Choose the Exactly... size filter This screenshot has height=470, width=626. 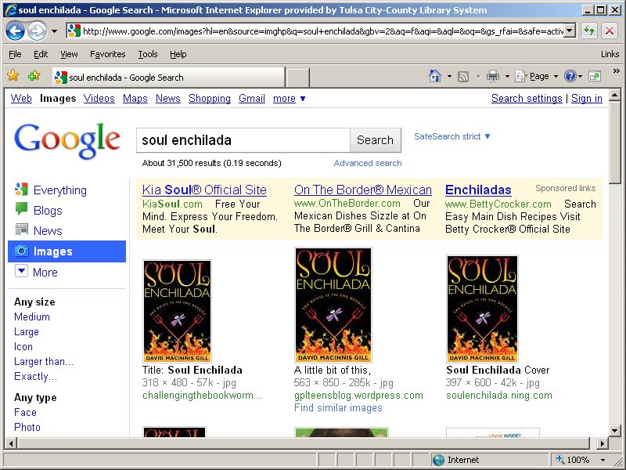point(35,377)
